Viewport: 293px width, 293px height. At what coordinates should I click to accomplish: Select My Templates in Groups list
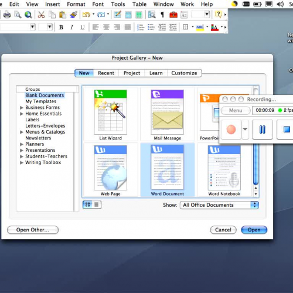click(40, 101)
